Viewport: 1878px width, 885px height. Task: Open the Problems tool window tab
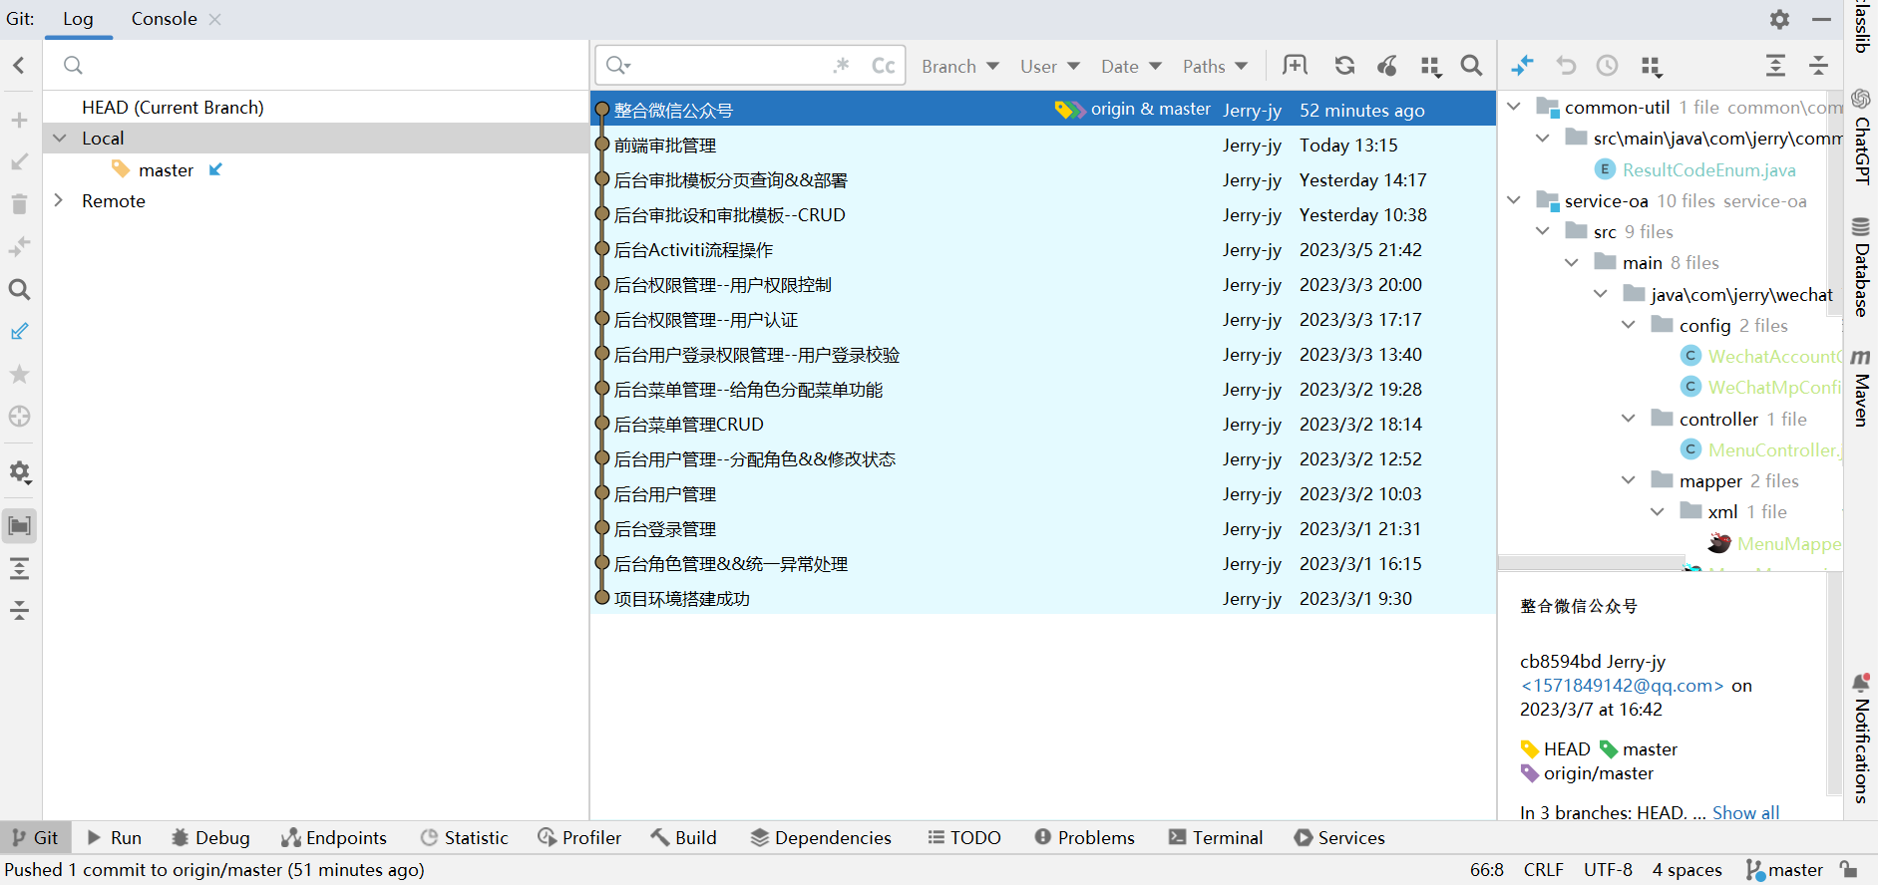(x=1084, y=838)
